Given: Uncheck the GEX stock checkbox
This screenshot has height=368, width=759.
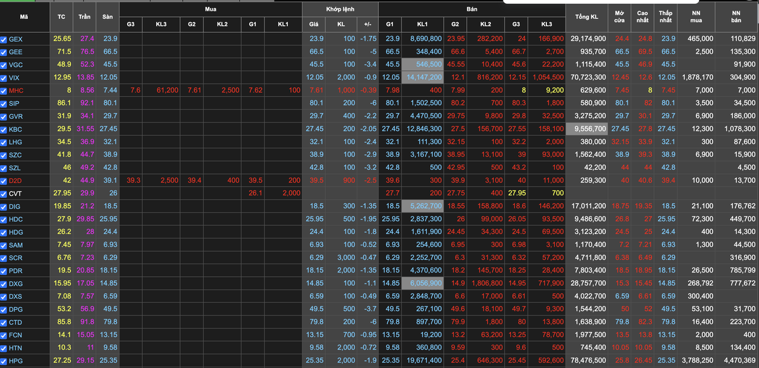Looking at the screenshot, I should tap(4, 39).
